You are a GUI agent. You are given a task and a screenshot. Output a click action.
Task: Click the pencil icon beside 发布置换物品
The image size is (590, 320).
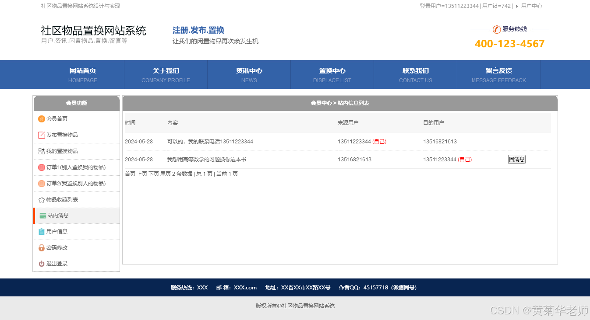click(x=42, y=135)
